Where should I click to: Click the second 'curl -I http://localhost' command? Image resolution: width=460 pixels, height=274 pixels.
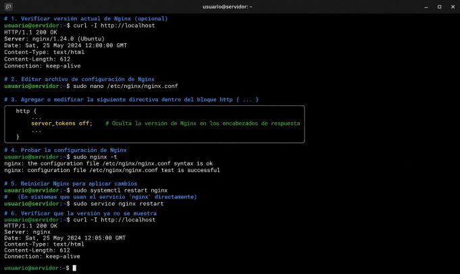click(114, 220)
